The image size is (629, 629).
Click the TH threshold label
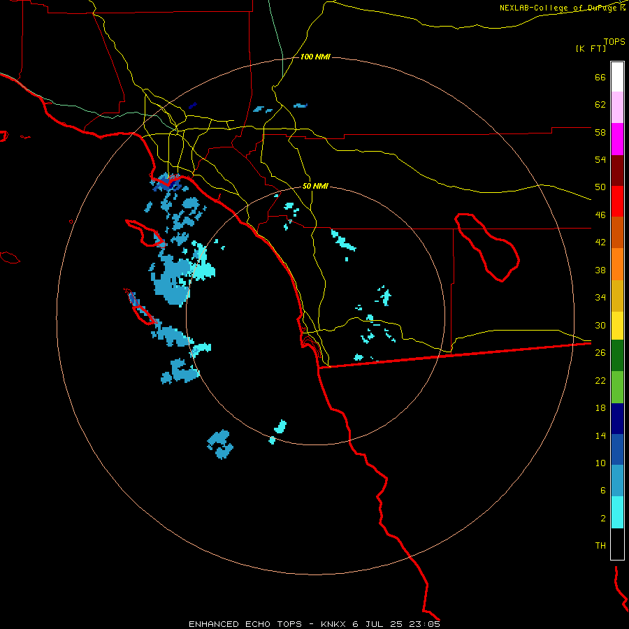pos(600,546)
